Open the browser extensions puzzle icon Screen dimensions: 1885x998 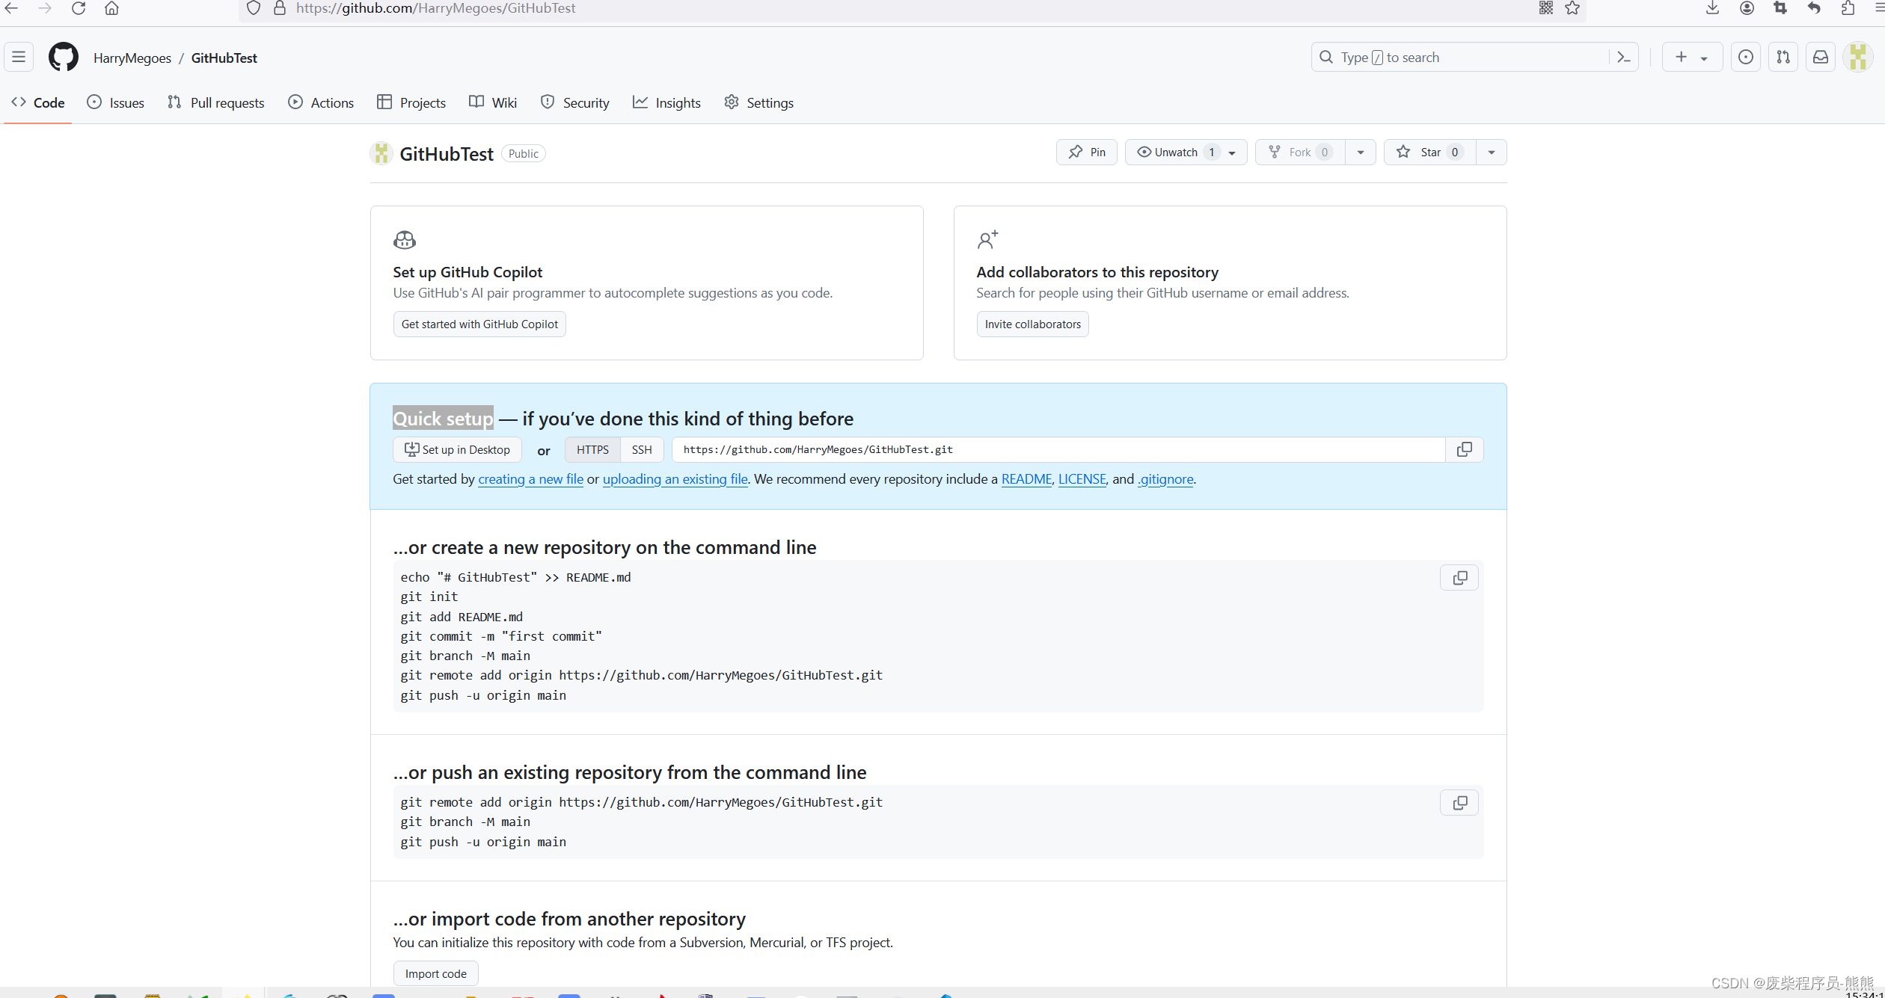[x=1848, y=8]
